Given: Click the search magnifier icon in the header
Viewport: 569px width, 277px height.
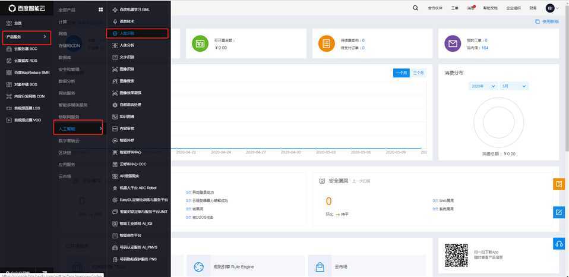Looking at the screenshot, I should [x=416, y=8].
